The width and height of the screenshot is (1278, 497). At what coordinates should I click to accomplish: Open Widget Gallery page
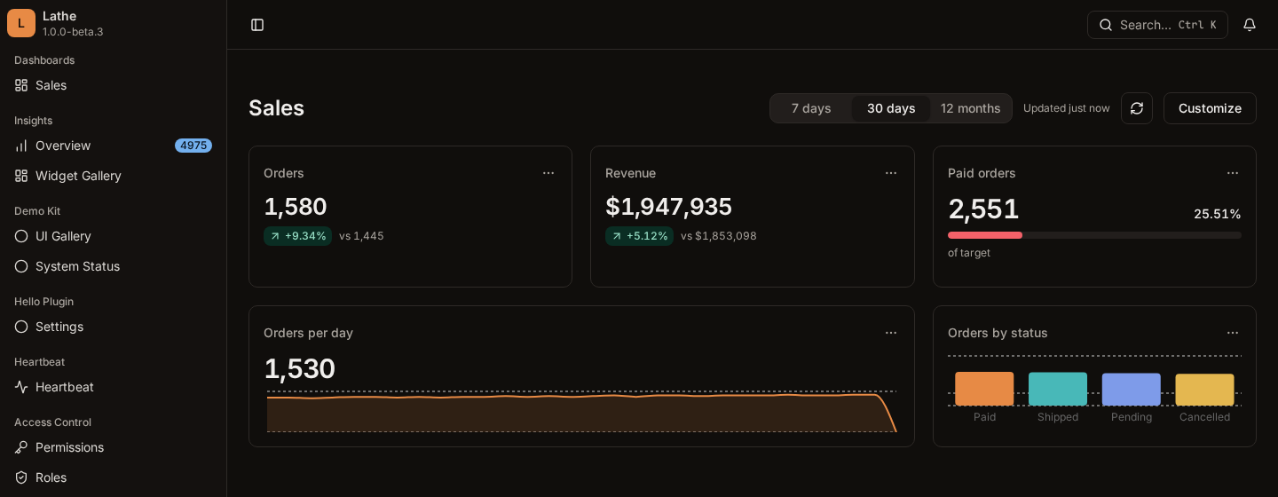tap(114, 176)
